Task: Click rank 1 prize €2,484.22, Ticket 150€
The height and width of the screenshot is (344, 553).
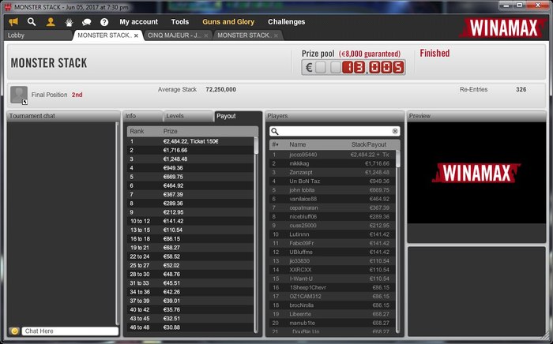Action: tap(191, 141)
